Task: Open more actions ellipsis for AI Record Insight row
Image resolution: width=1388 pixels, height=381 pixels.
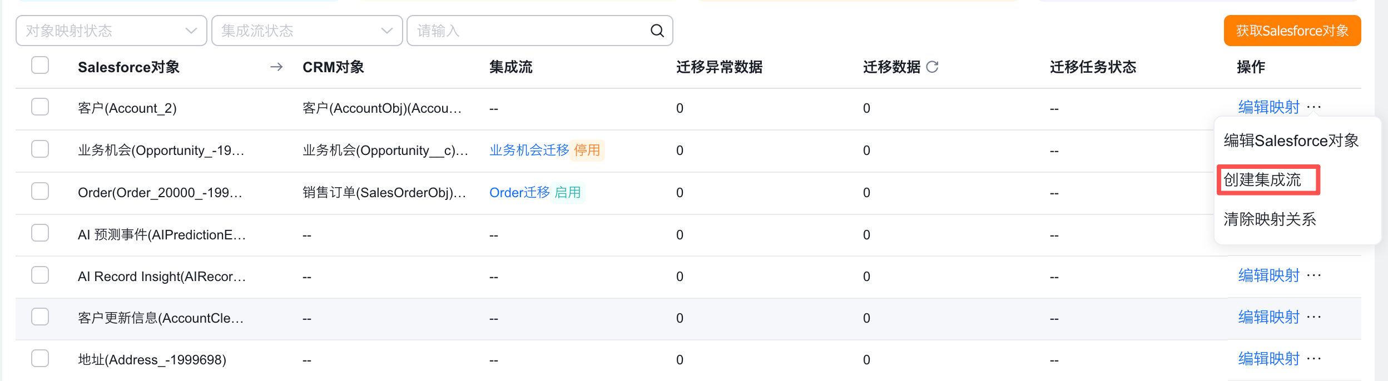Action: click(x=1314, y=275)
